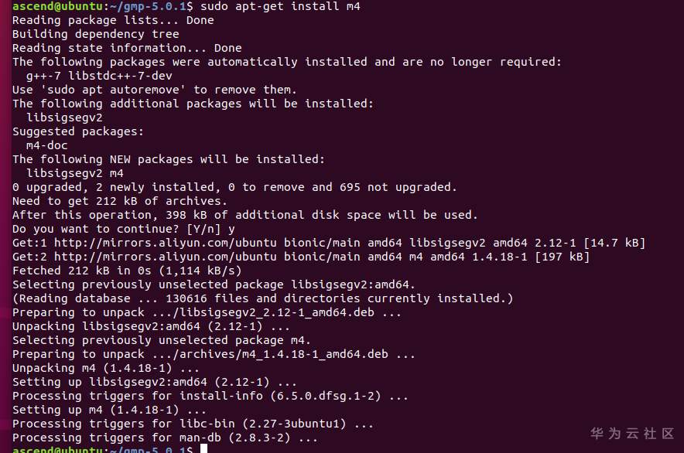Click the 'g++-7 libstdc++-7-dev' package line
Image resolution: width=684 pixels, height=453 pixels.
point(99,76)
